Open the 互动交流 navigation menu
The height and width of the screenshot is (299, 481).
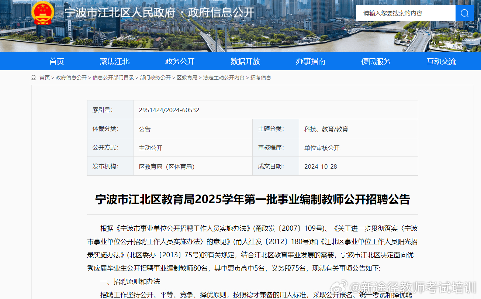[x=441, y=61]
